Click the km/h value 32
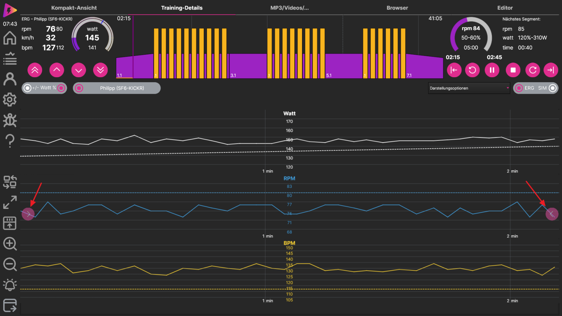 [x=51, y=38]
